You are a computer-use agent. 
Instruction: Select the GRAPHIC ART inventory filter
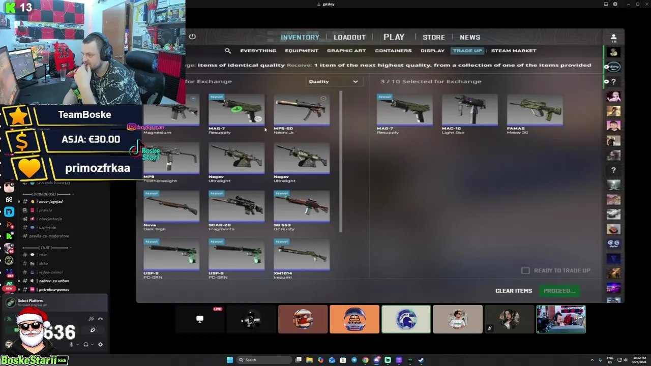(346, 51)
